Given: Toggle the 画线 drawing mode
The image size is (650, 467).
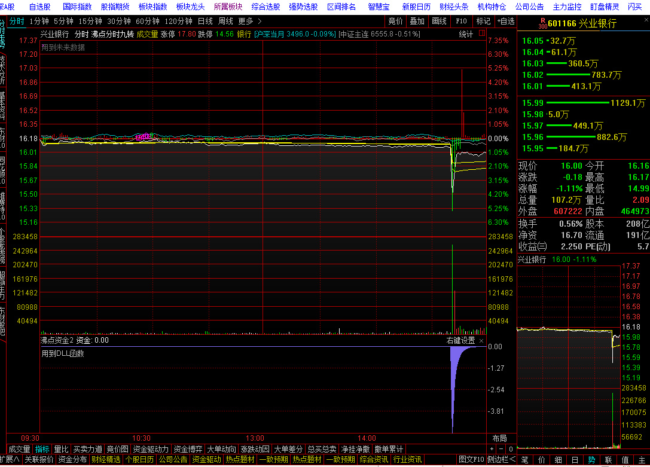Looking at the screenshot, I should (x=439, y=21).
